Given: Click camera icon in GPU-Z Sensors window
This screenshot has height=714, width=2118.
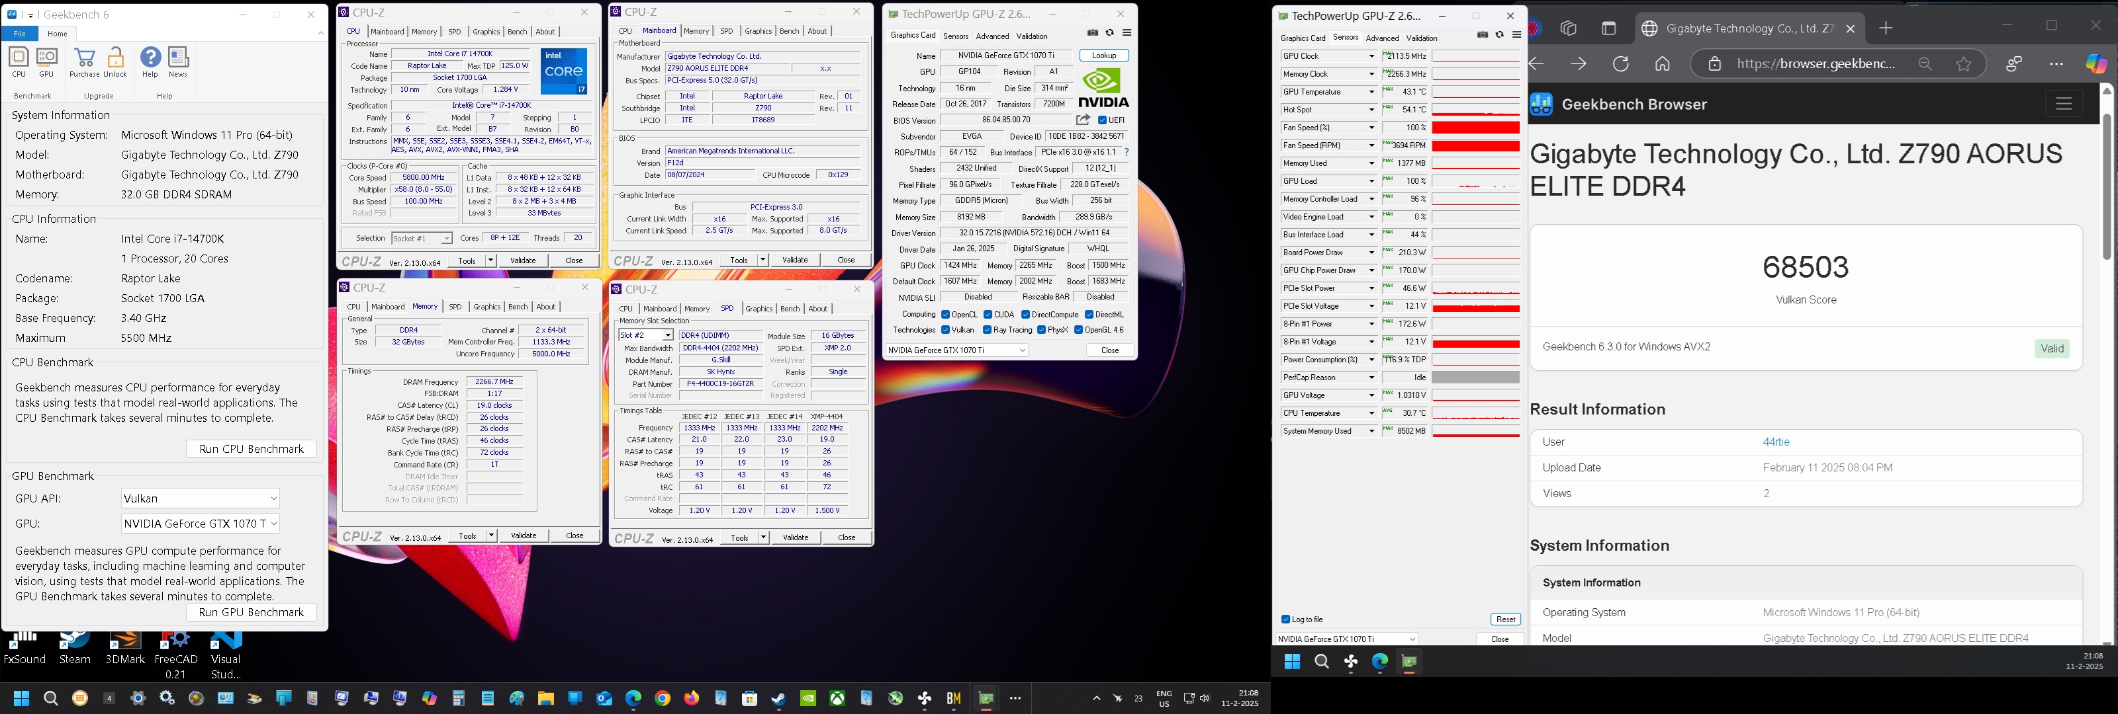Looking at the screenshot, I should [x=1483, y=34].
